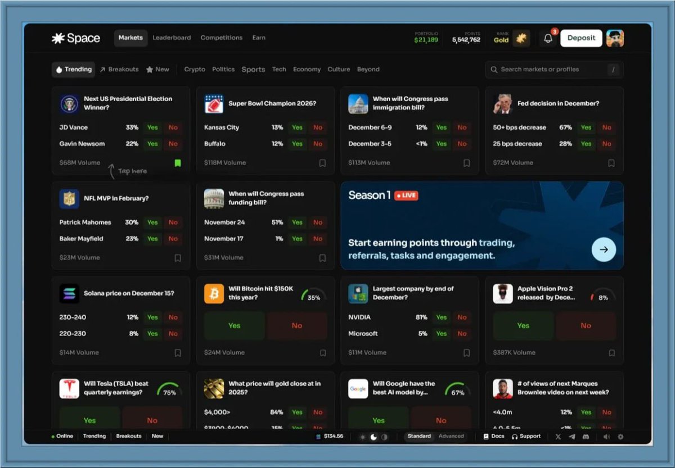Select the half-circle contrast theme icon
Image resolution: width=675 pixels, height=468 pixels.
[x=384, y=437]
